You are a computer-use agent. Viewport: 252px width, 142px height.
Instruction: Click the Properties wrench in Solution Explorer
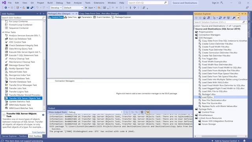[x=234, y=18]
